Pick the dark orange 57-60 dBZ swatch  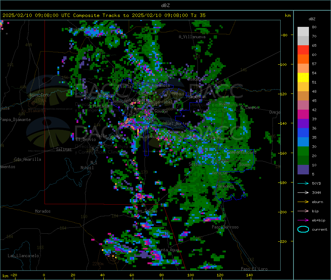[303, 59]
